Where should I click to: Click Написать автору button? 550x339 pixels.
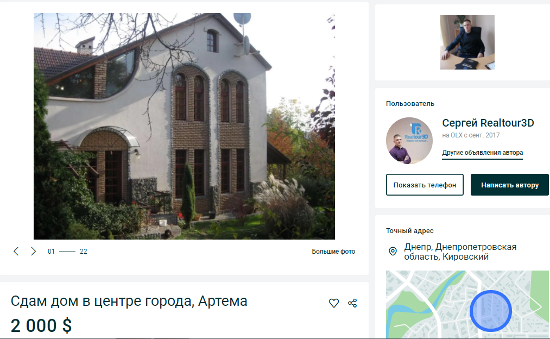tap(510, 185)
